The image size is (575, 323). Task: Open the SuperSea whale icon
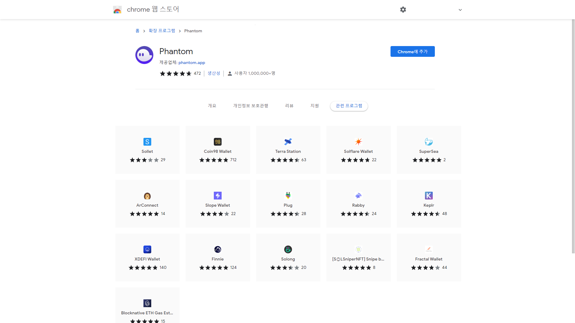click(429, 142)
